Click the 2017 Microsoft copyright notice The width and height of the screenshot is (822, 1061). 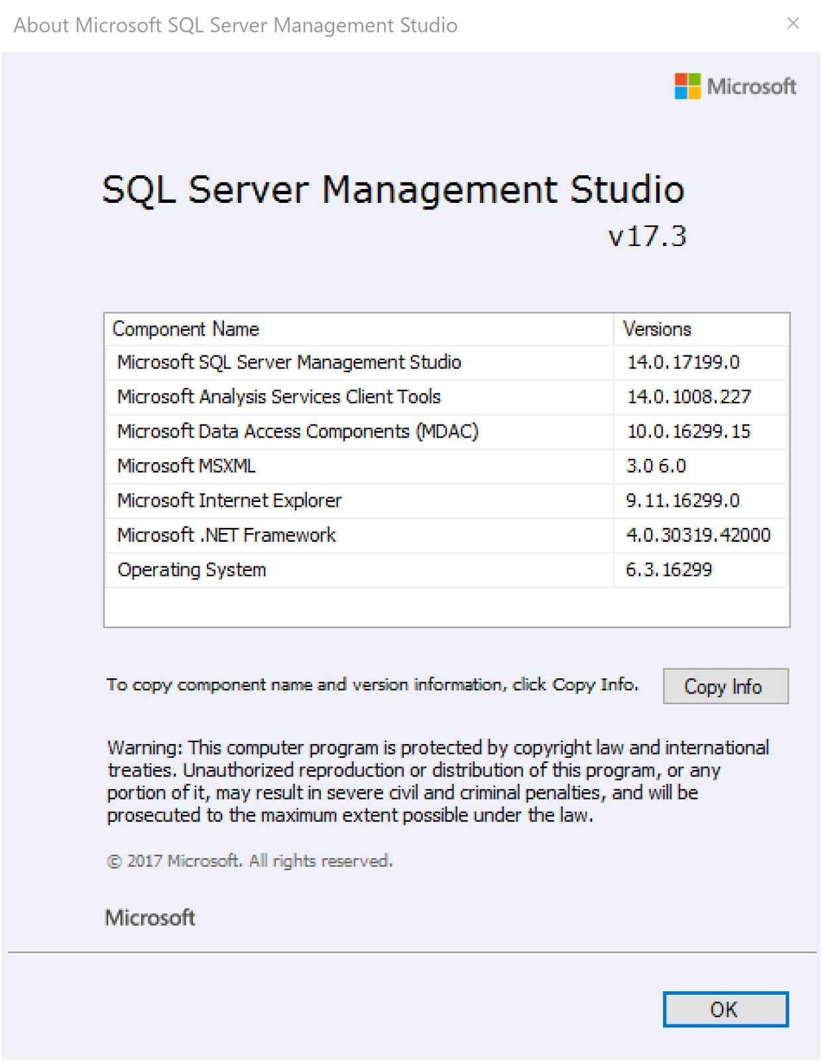(250, 861)
